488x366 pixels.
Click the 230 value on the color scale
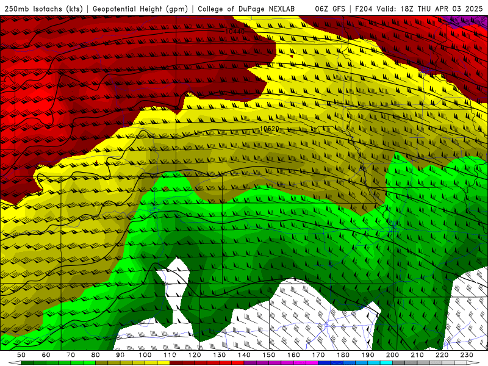[467, 355]
